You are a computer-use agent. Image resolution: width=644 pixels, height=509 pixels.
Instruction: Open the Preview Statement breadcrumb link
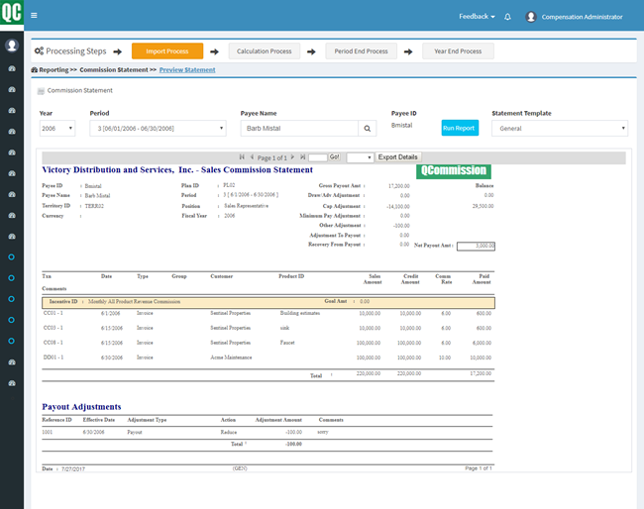pyautogui.click(x=187, y=70)
